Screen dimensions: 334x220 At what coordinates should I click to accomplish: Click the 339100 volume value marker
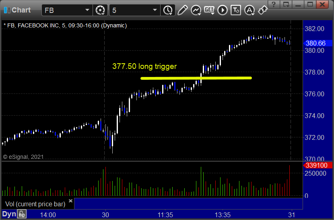pyautogui.click(x=318, y=165)
